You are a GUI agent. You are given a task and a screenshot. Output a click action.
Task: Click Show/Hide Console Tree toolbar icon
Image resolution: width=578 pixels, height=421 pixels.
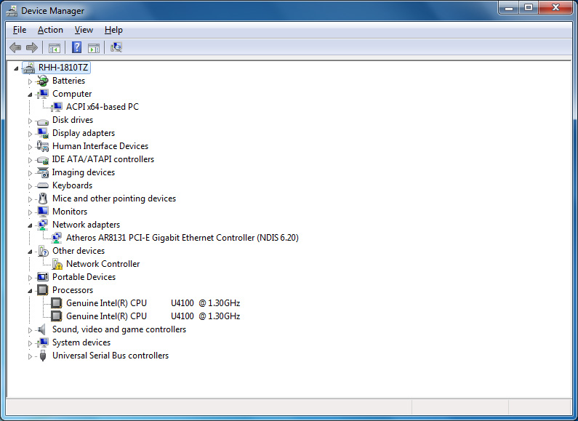(55, 47)
